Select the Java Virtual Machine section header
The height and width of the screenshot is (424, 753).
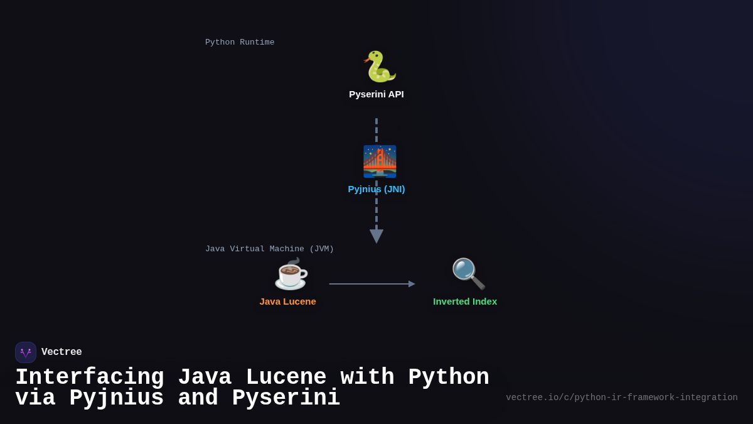click(270, 248)
